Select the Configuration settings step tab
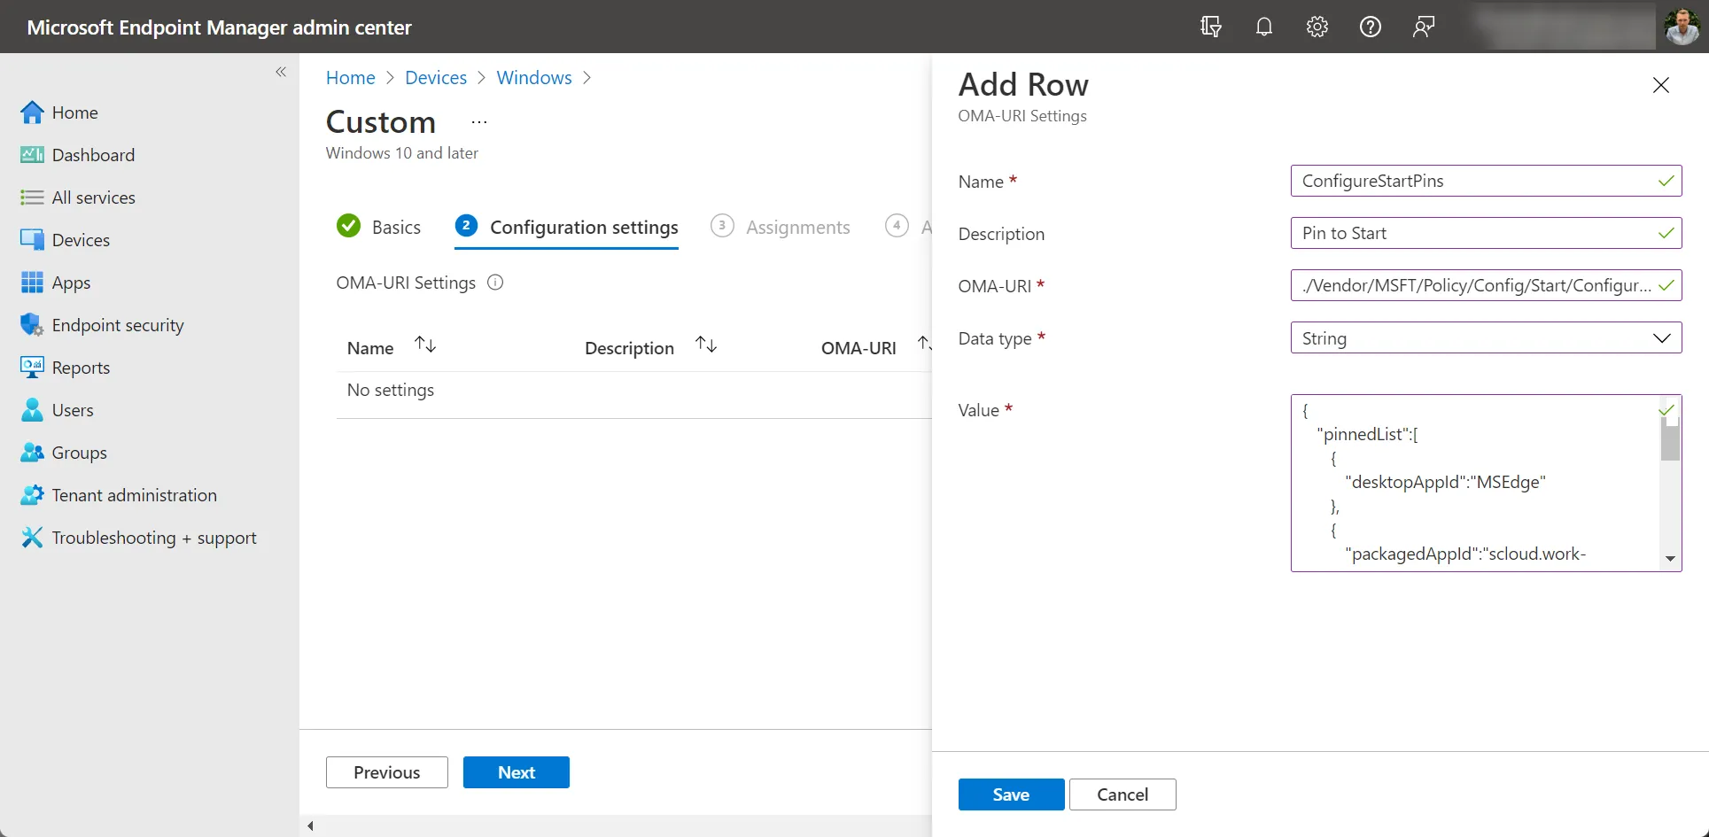This screenshot has width=1709, height=837. (x=567, y=227)
